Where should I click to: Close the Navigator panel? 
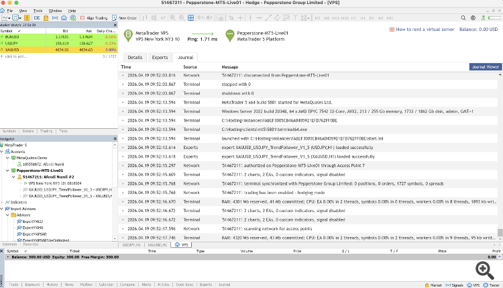[115, 139]
